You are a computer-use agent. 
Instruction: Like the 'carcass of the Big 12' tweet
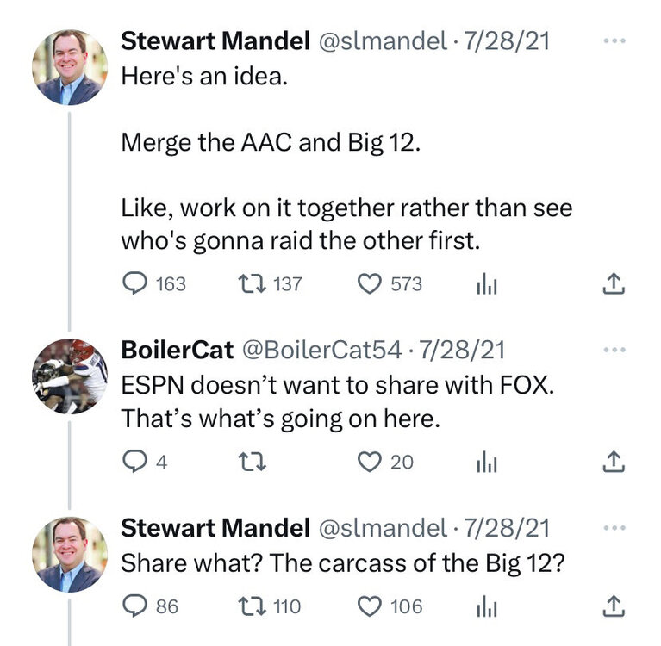pyautogui.click(x=369, y=606)
